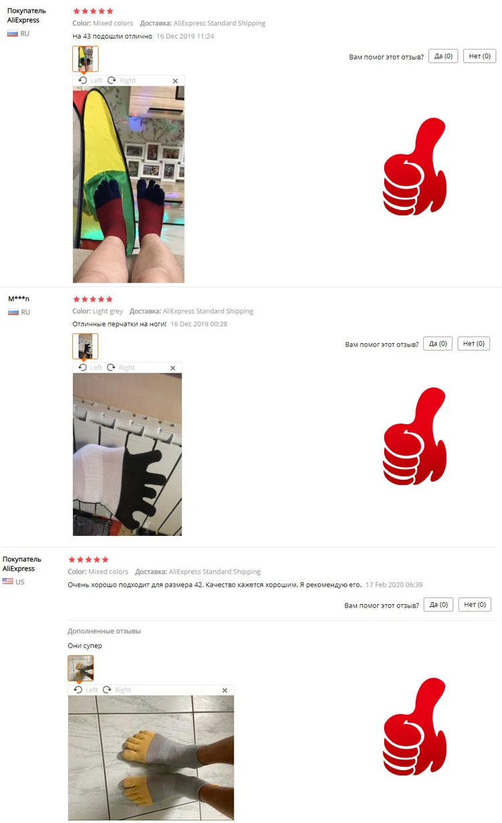502x823 pixels.
Task: Select the first review's small photo thumbnail
Action: 85,59
